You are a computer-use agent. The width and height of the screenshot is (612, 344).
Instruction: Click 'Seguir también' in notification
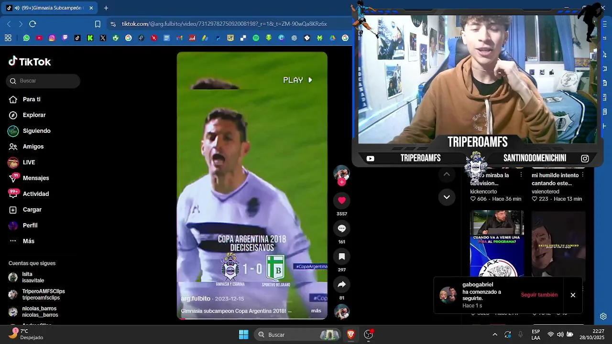pos(539,295)
